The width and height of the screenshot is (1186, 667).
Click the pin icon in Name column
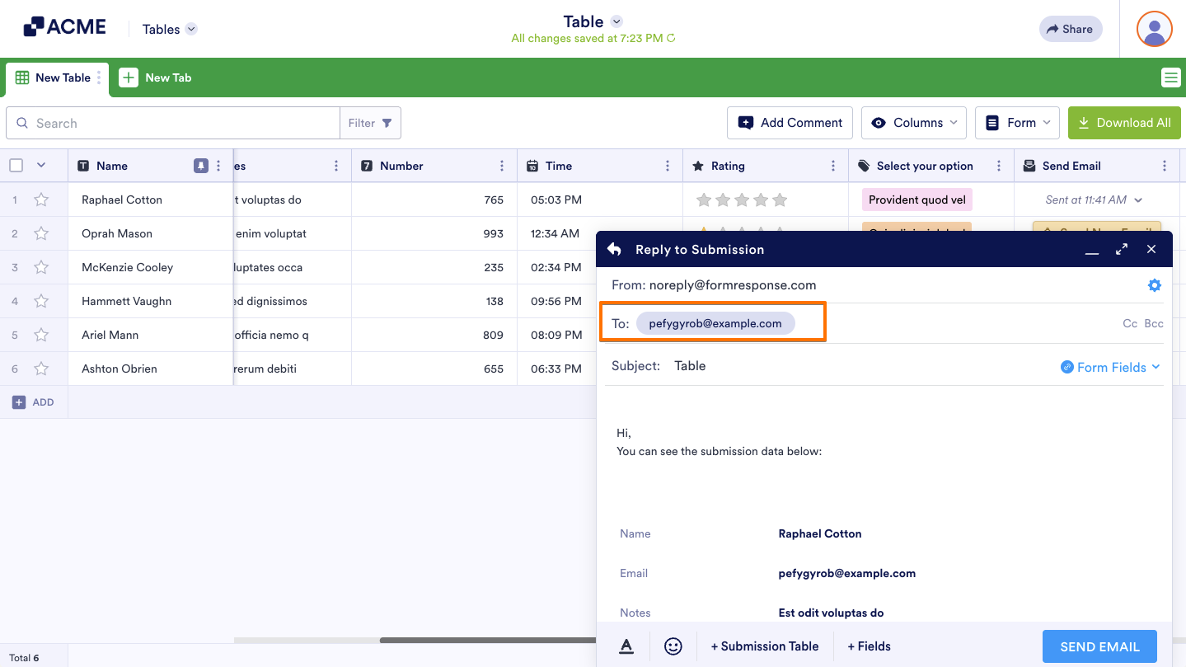pyautogui.click(x=201, y=166)
